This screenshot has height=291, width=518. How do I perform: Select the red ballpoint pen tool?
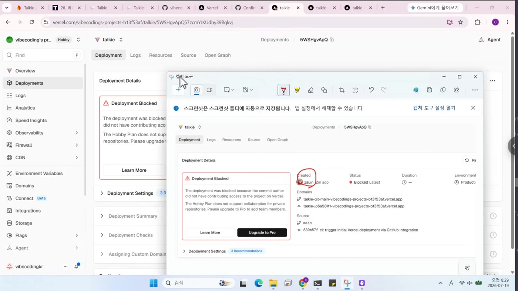click(x=283, y=90)
